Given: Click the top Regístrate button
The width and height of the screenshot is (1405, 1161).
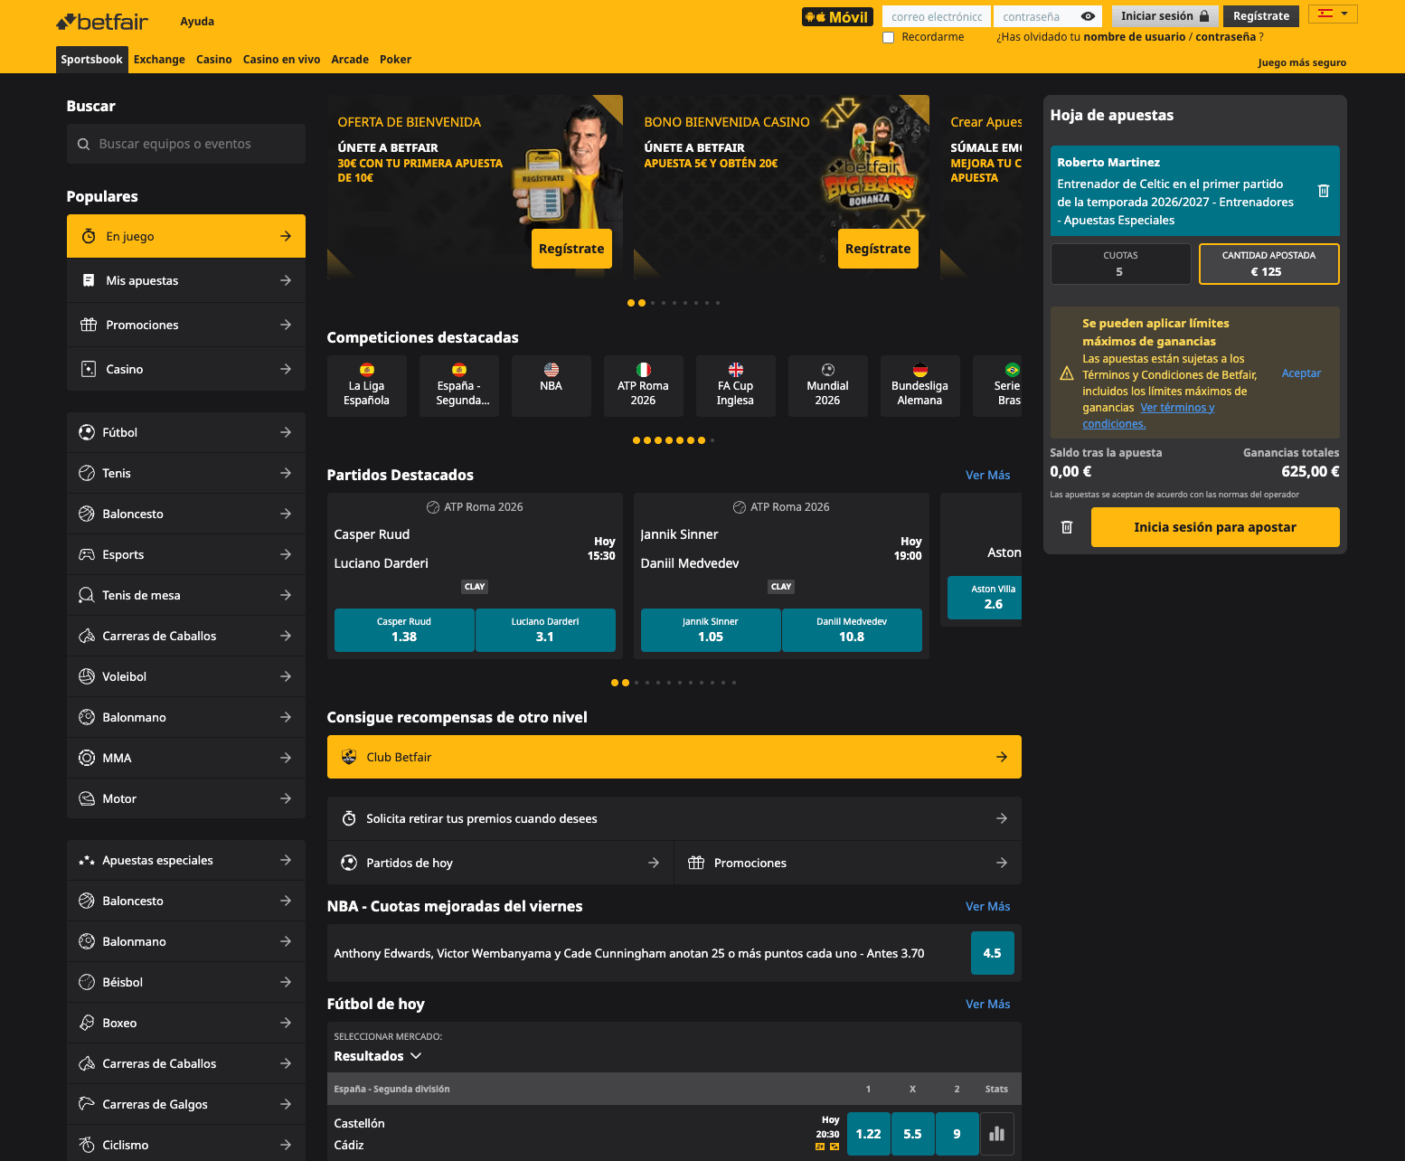Looking at the screenshot, I should (x=1261, y=16).
